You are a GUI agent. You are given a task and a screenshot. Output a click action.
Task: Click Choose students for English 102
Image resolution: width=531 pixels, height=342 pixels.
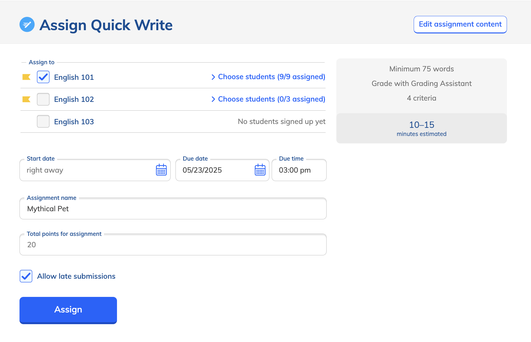271,99
